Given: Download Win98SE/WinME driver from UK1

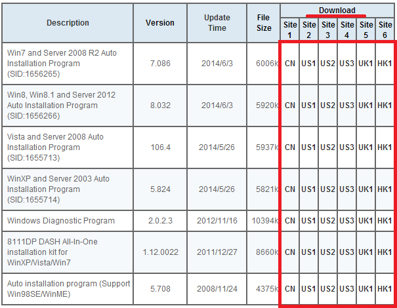Looking at the screenshot, I should click(366, 289).
